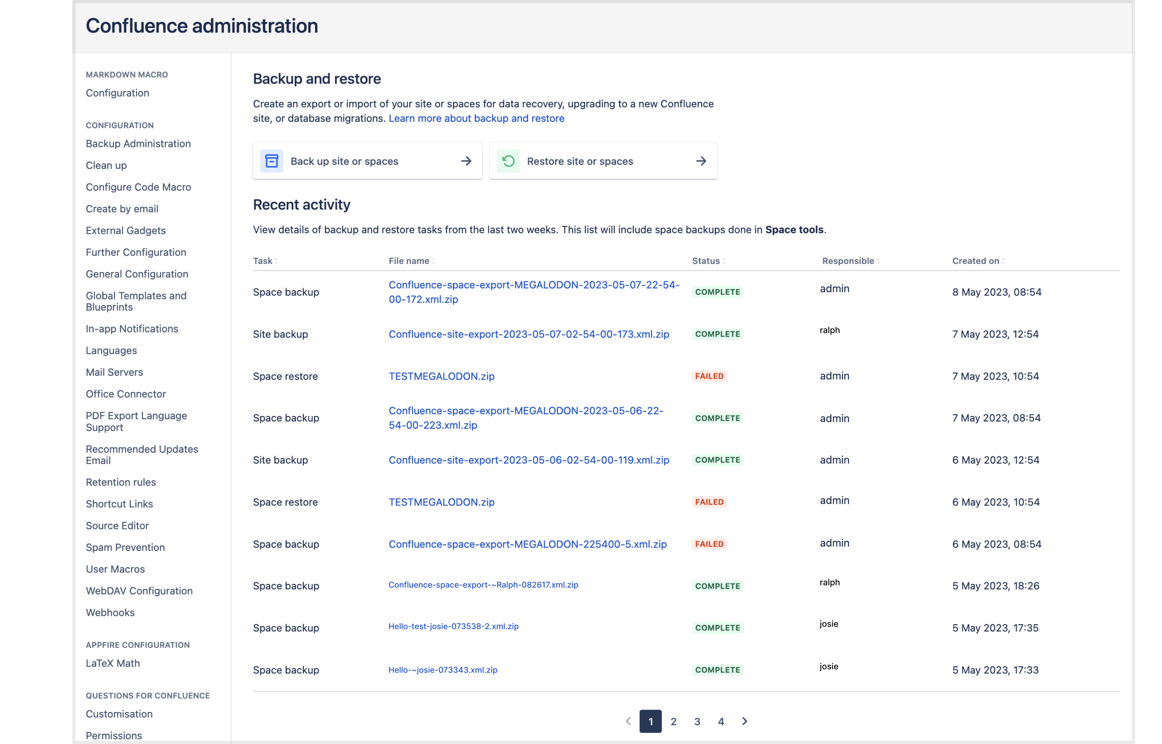
Task: Open Spam Prevention in sidebar
Action: [x=125, y=548]
